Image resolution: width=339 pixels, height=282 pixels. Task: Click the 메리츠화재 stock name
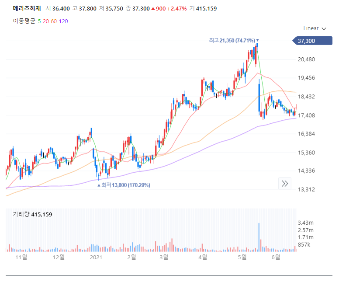tap(27, 8)
